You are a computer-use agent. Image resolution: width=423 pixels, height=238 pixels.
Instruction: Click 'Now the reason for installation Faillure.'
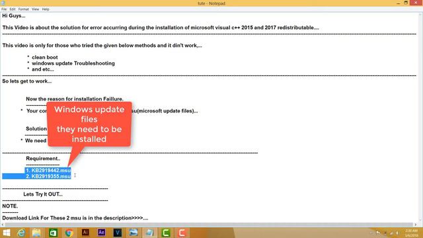click(x=75, y=99)
